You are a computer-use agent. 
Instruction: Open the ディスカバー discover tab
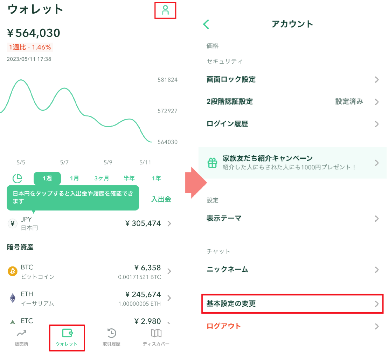(156, 337)
